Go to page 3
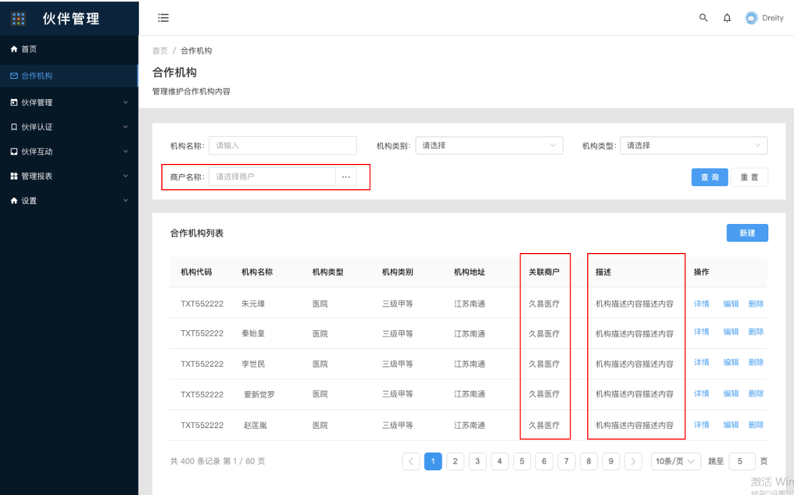 pyautogui.click(x=477, y=461)
